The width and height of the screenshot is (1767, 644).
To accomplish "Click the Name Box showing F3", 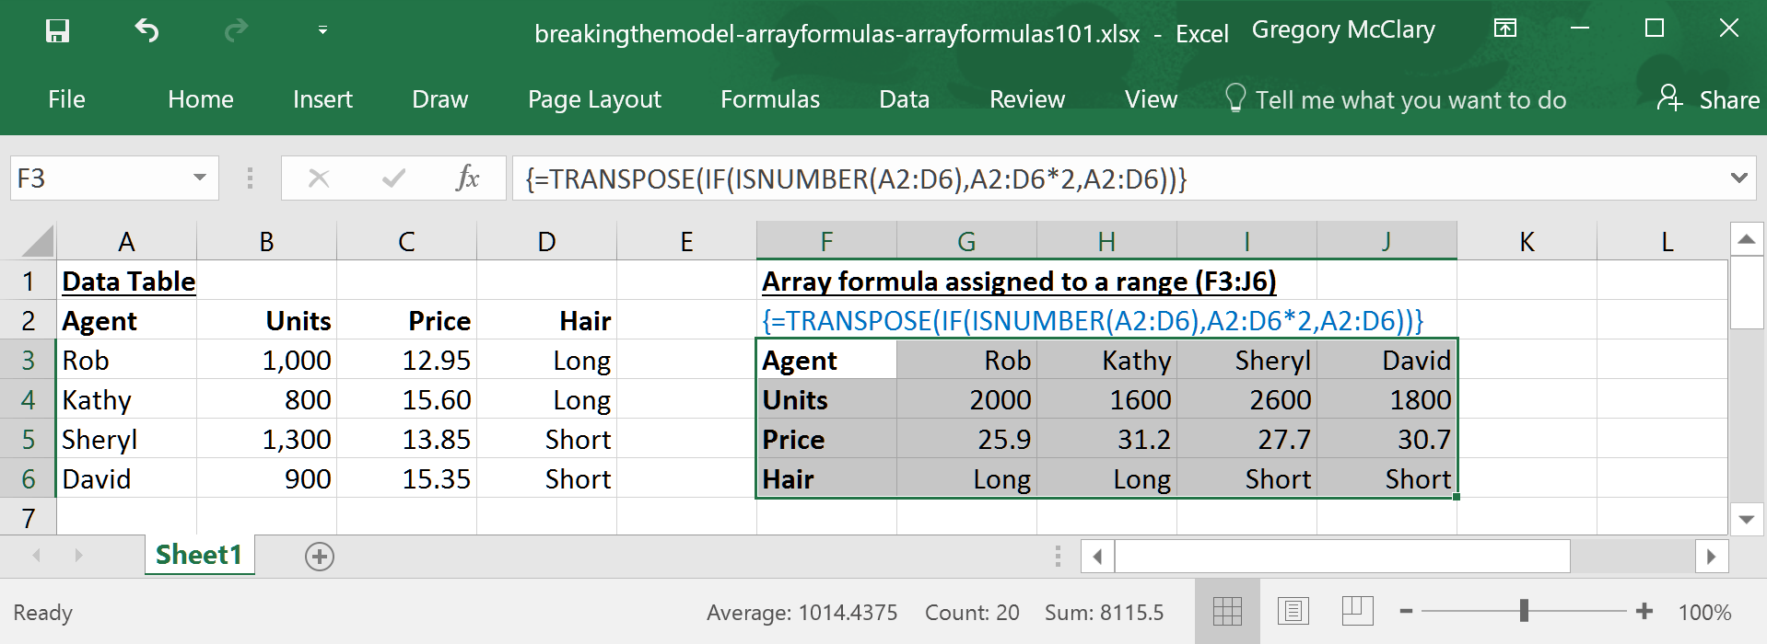I will [99, 178].
